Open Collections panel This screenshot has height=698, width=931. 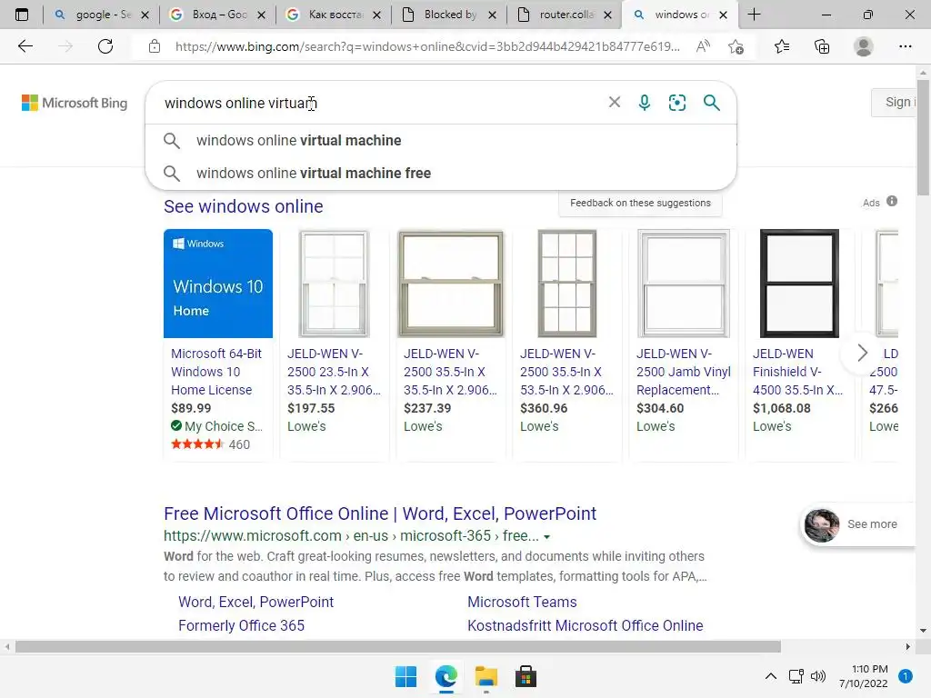pos(822,46)
